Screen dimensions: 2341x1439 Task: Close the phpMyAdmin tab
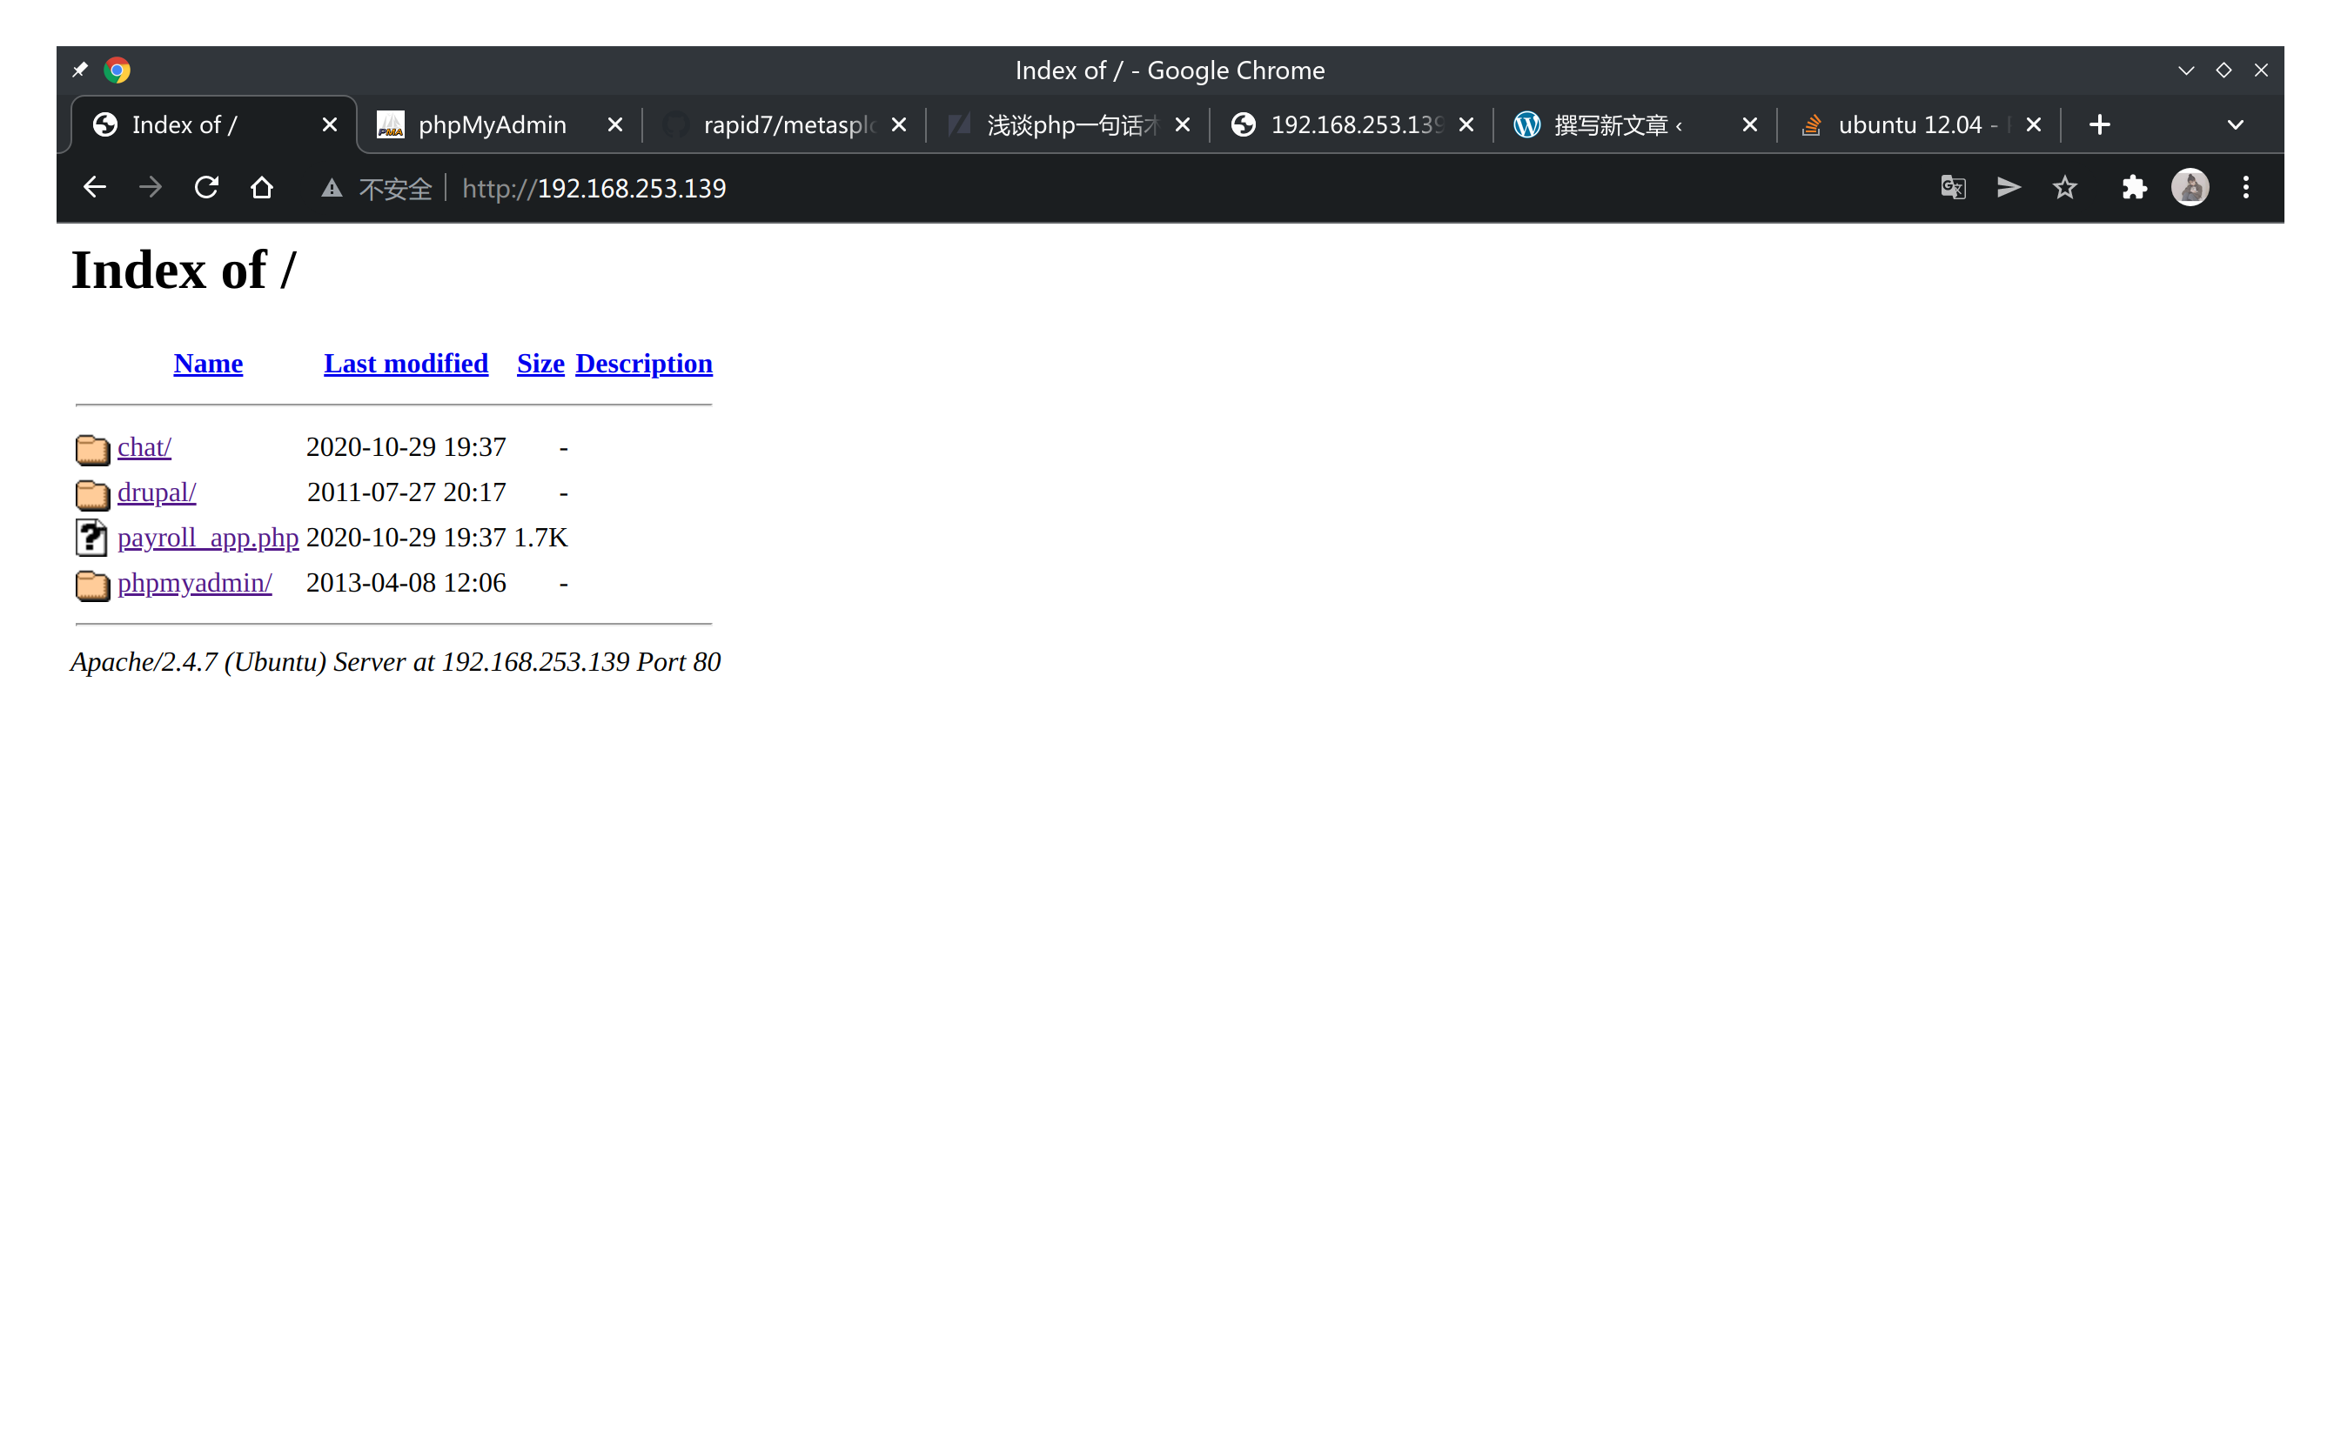click(x=615, y=124)
